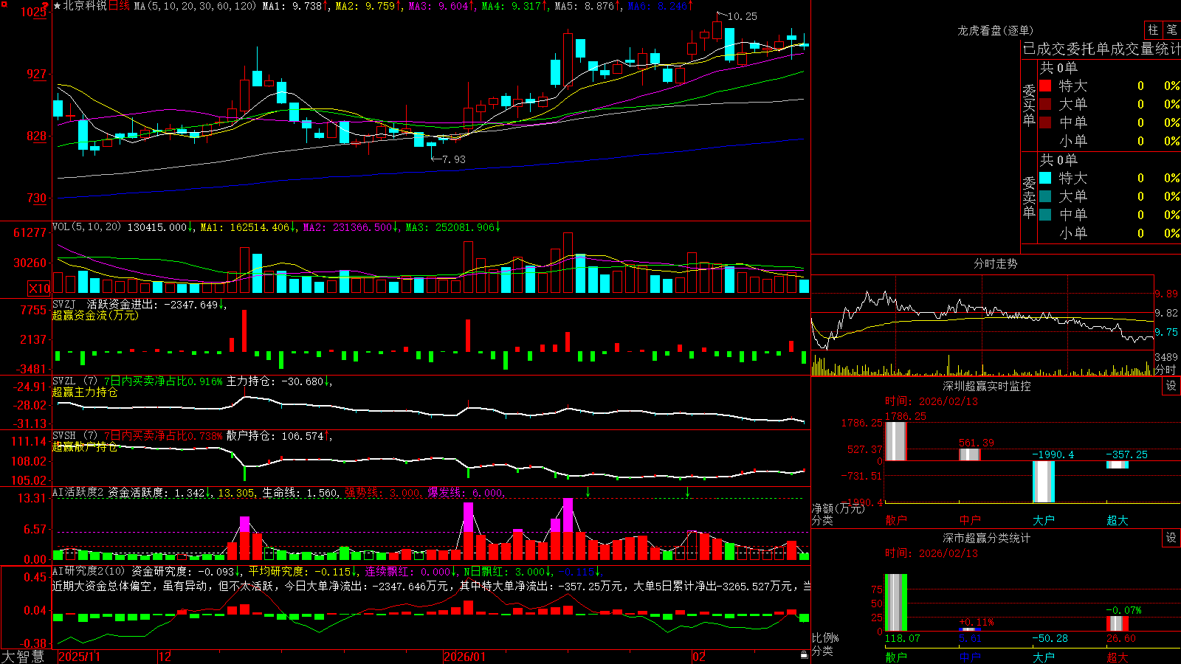Click the red square icon in top-left corner
This screenshot has height=664, width=1181.
[x=4, y=4]
